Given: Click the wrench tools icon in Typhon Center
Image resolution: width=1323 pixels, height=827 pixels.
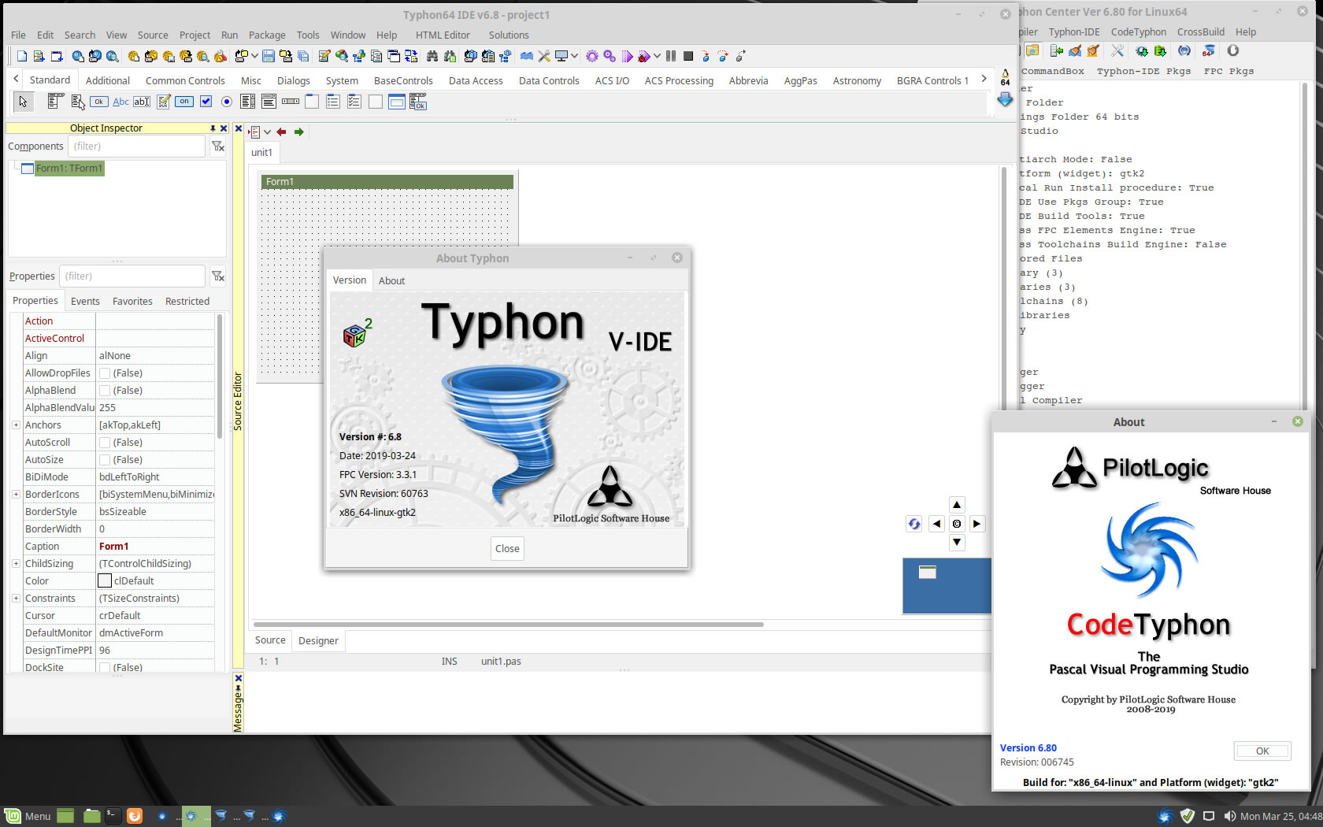Looking at the screenshot, I should pos(1117,50).
